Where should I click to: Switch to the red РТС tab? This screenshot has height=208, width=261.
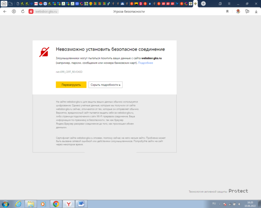tap(36, 3)
